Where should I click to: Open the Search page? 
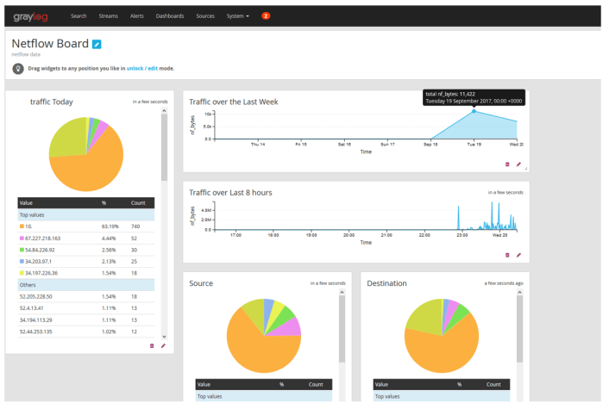pos(79,15)
